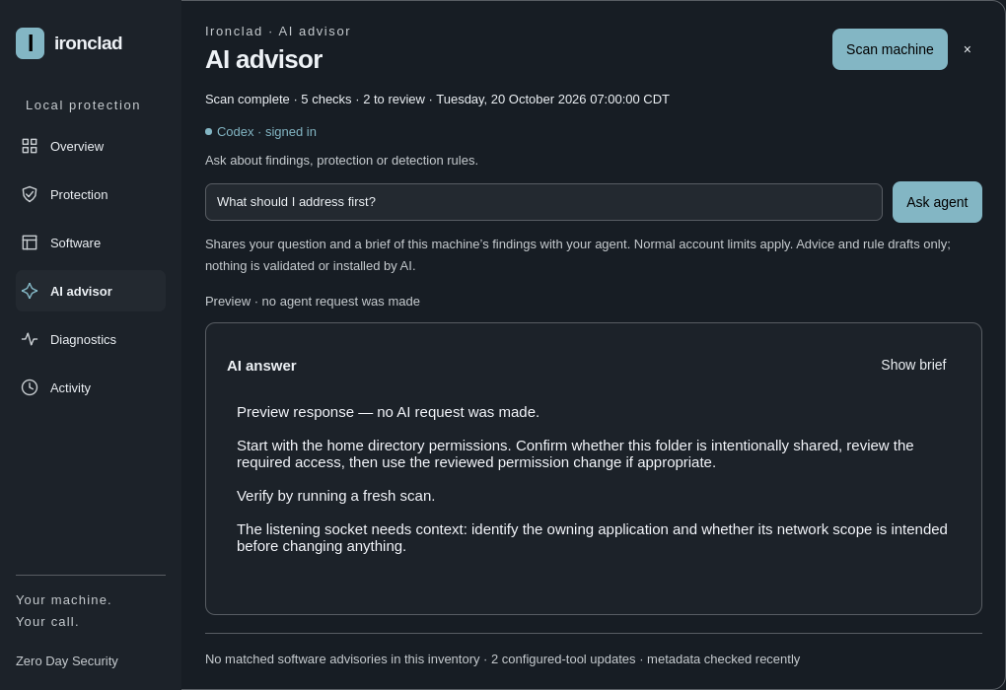Click 'Preview response — no AI request' line

[x=388, y=412]
